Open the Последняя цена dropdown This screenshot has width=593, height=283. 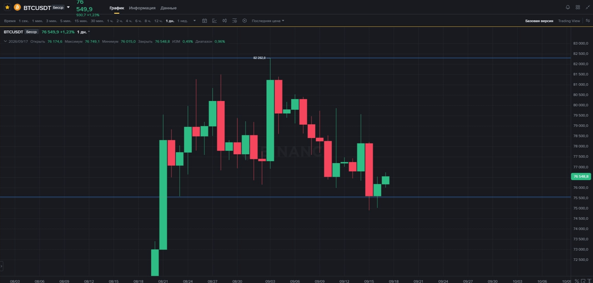[268, 21]
